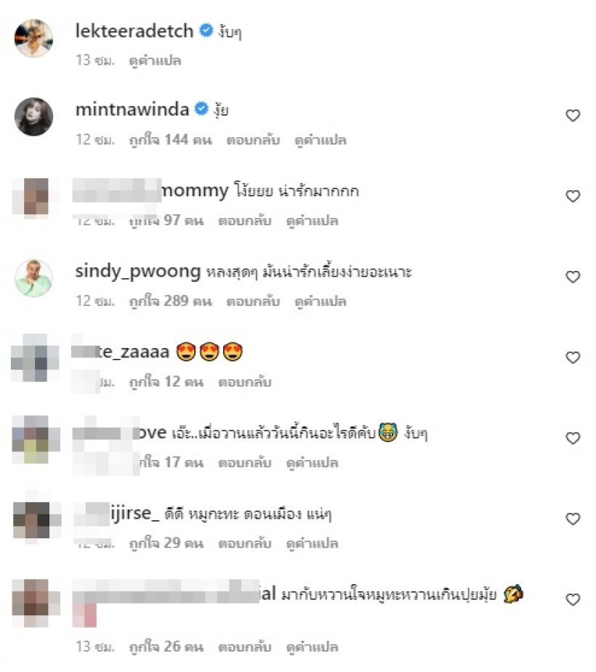The width and height of the screenshot is (596, 672).
Task: Open mintnawinda's profile avatar
Action: coord(34,116)
